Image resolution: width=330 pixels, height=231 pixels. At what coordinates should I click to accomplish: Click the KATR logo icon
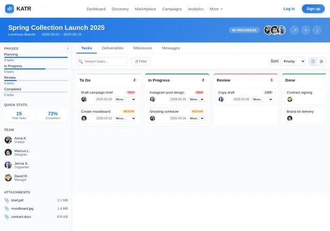[9, 9]
